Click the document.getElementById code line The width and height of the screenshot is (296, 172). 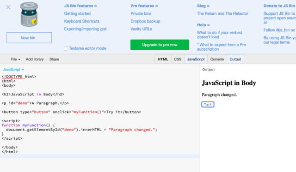(x=81, y=130)
